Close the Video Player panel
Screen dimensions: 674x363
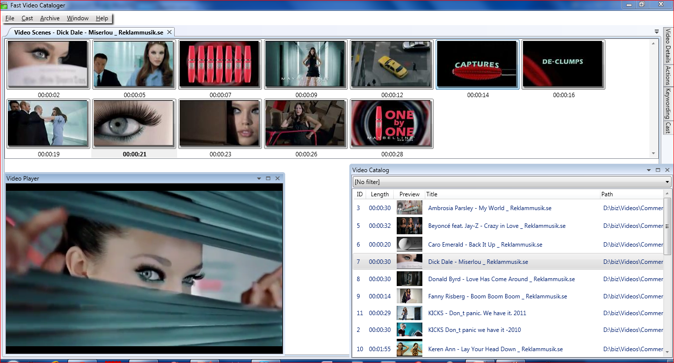[x=277, y=179]
